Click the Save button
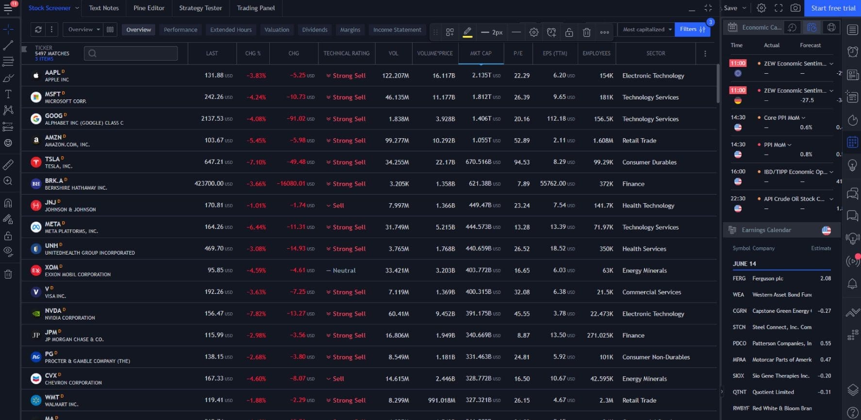 coord(730,8)
